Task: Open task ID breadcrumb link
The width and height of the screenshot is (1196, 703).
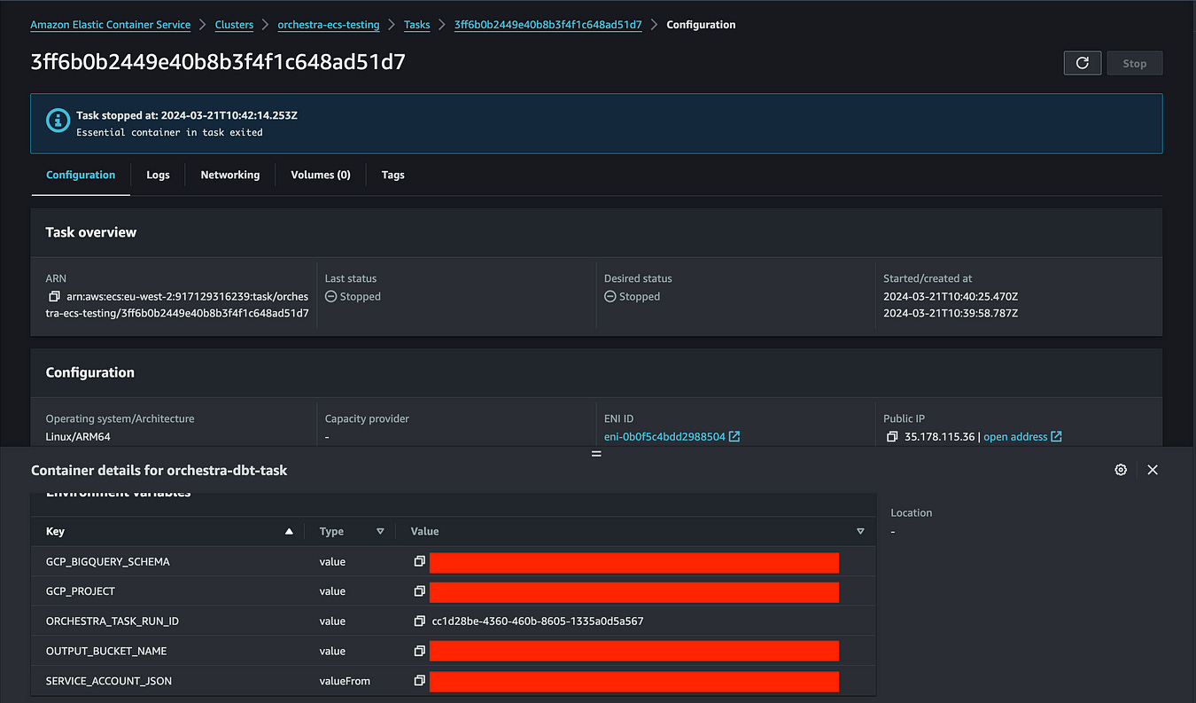Action: pyautogui.click(x=548, y=25)
